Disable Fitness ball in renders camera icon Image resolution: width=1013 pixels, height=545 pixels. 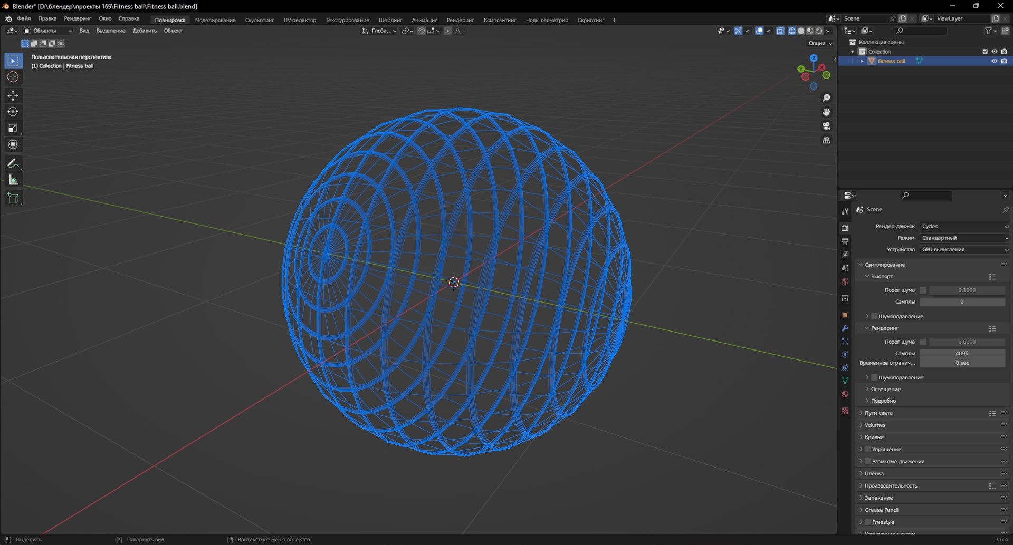pyautogui.click(x=1004, y=61)
